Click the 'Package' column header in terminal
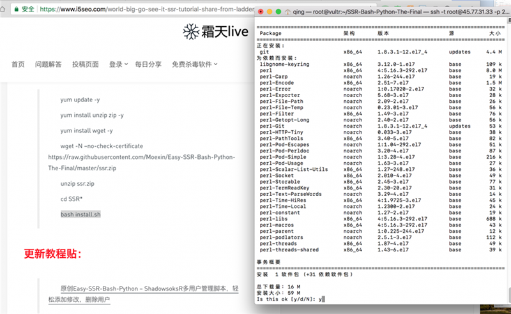 tap(270, 33)
